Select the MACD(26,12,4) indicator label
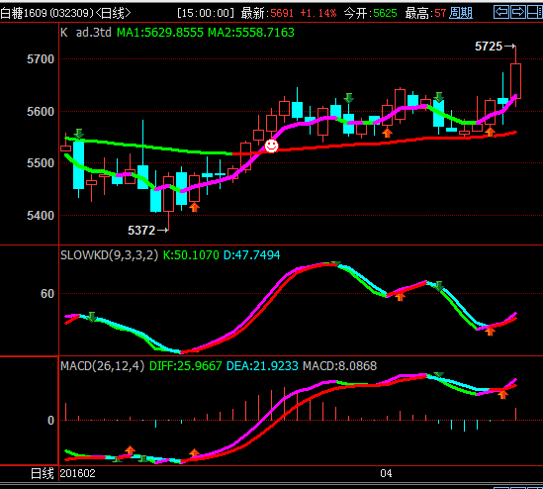This screenshot has width=543, height=489. click(x=102, y=366)
